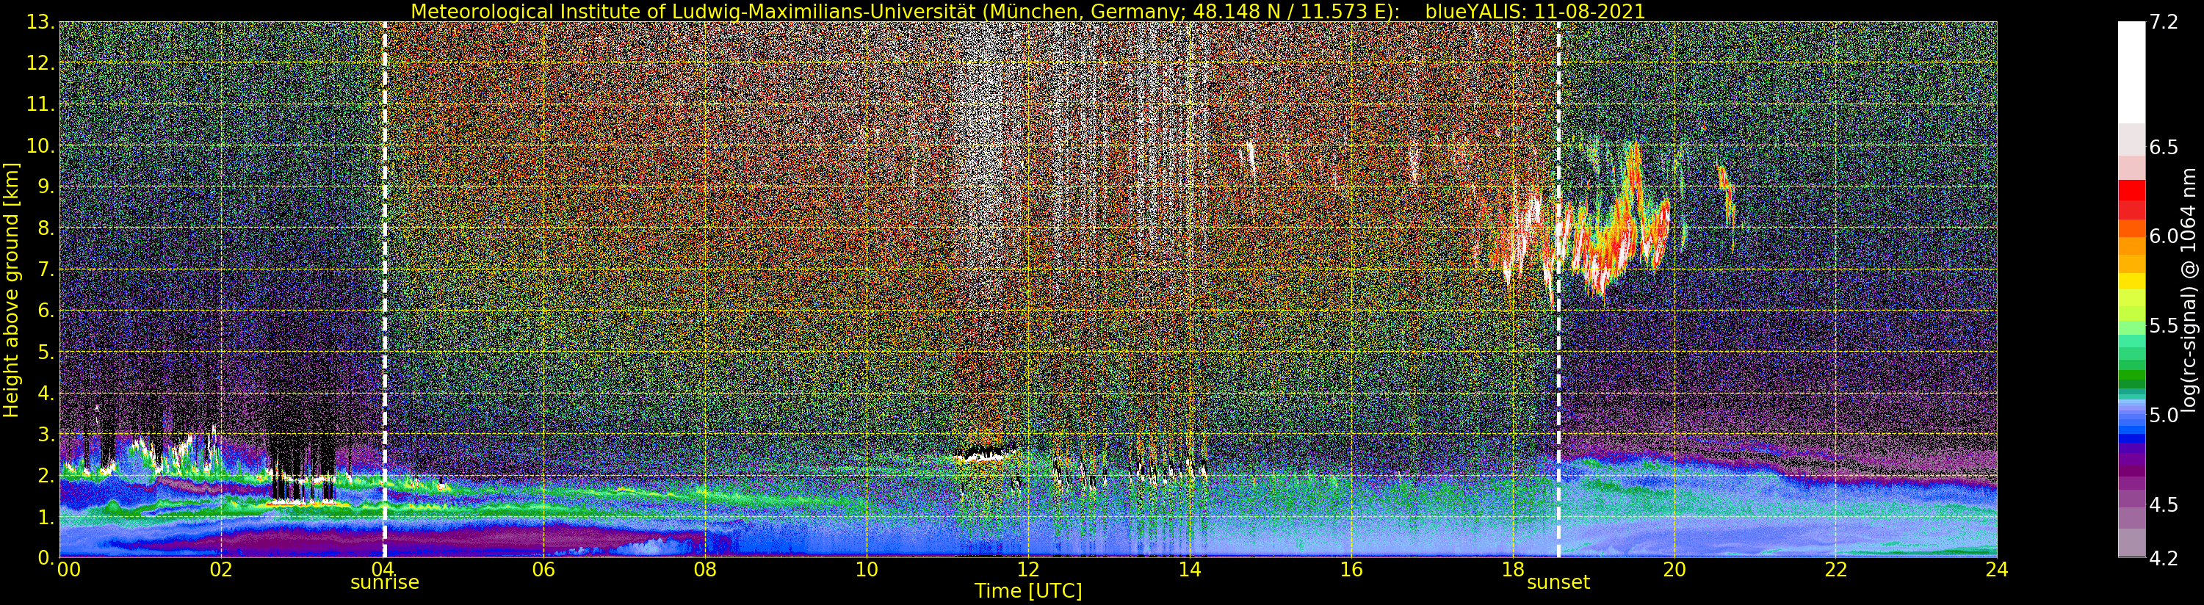Click the 5. height axis tick label
The height and width of the screenshot is (605, 2204).
click(x=46, y=352)
